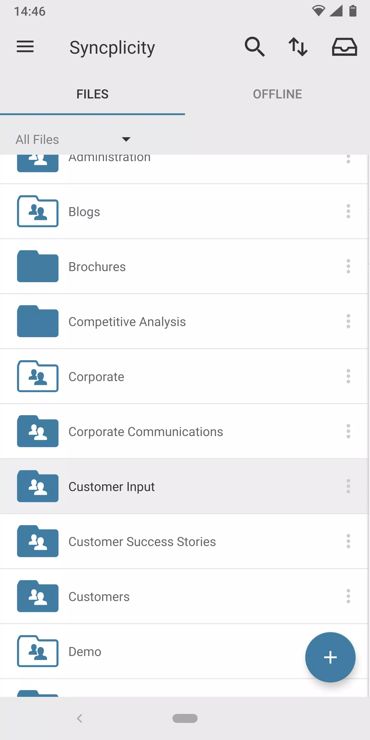
Task: Tap the blue plus floating button
Action: pyautogui.click(x=330, y=657)
